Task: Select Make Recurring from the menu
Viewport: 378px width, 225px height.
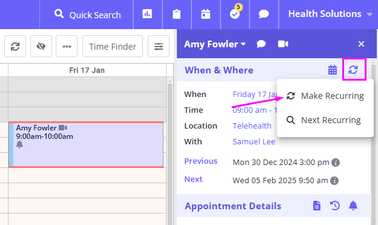Action: coord(325,96)
